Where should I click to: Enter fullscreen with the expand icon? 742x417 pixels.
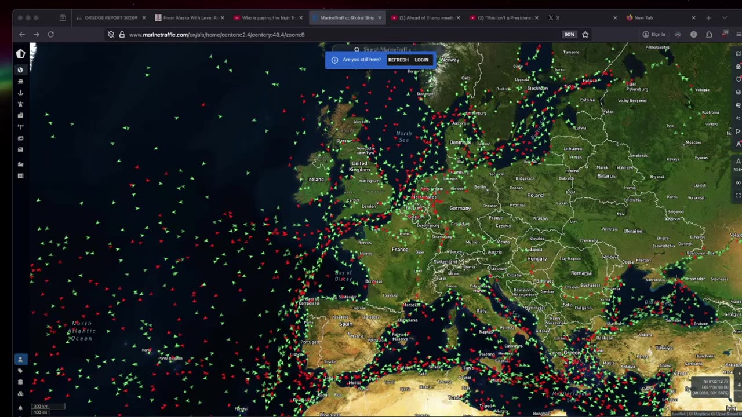(x=738, y=196)
